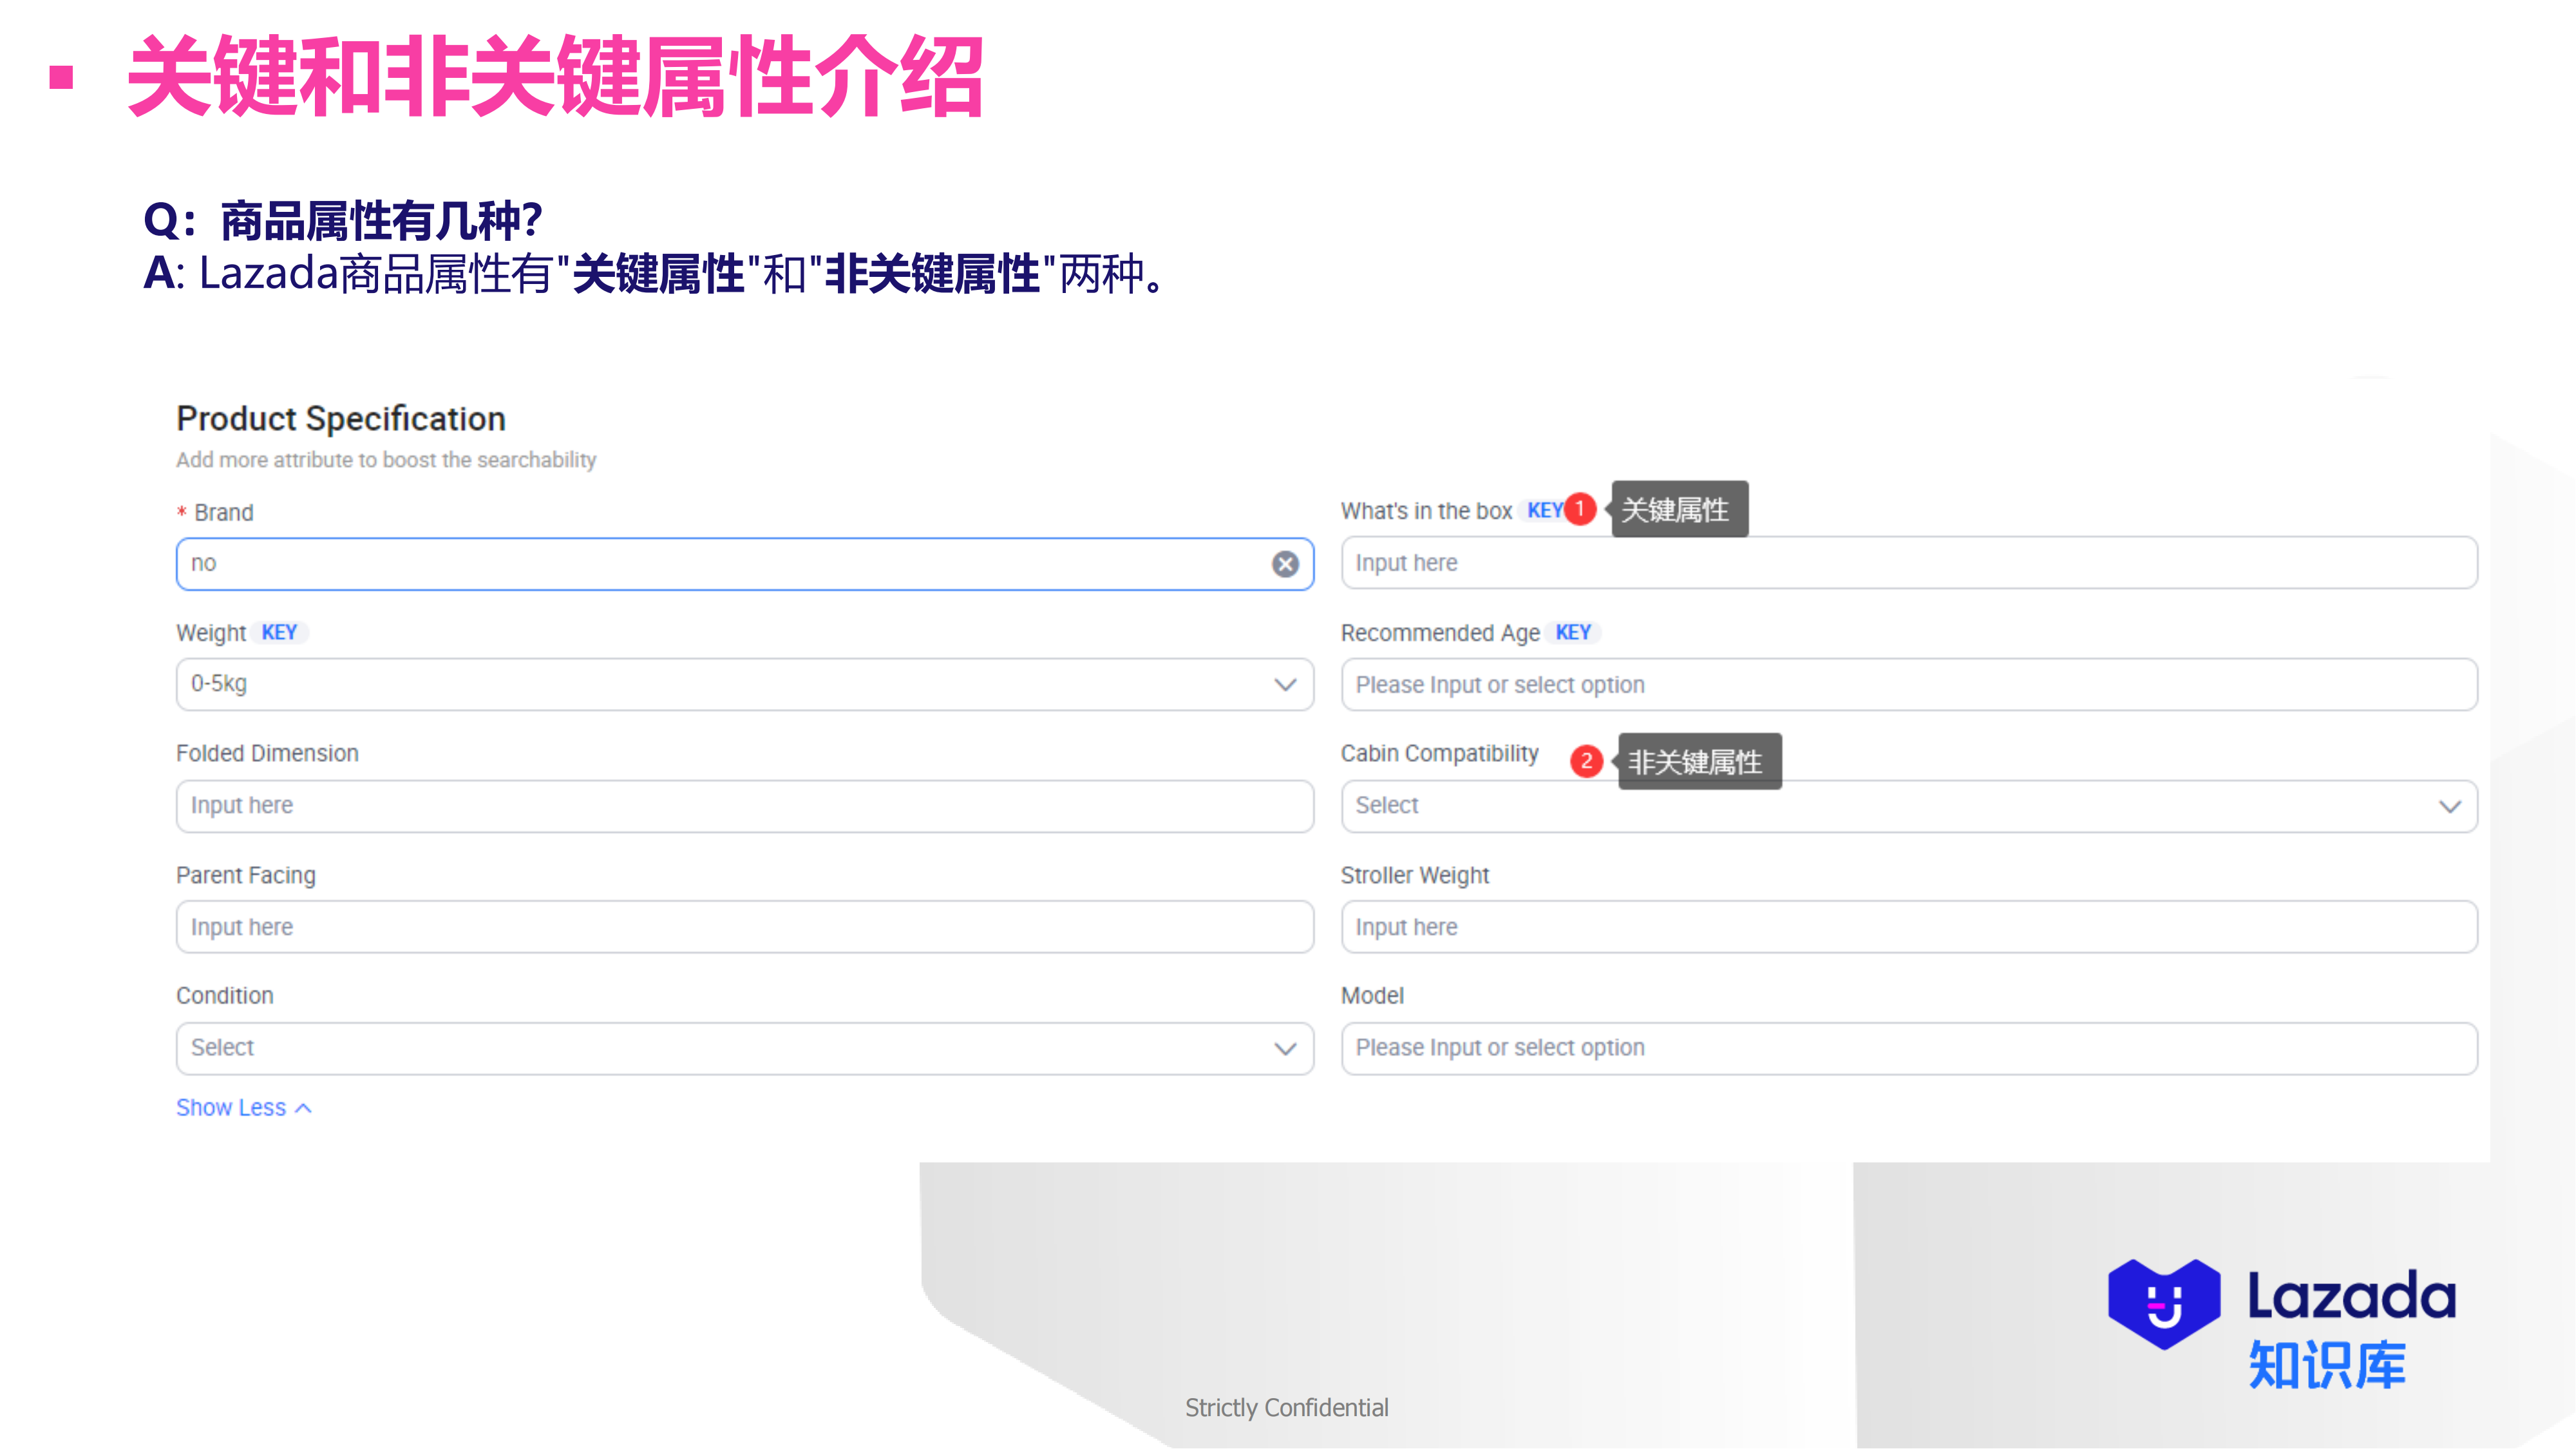Expand the Condition select dropdown
2576x1449 pixels.
point(1283,1048)
